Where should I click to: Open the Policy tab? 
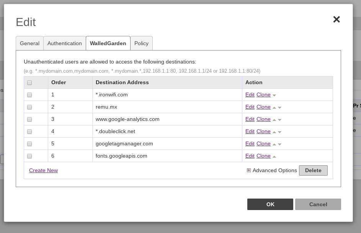pos(141,43)
